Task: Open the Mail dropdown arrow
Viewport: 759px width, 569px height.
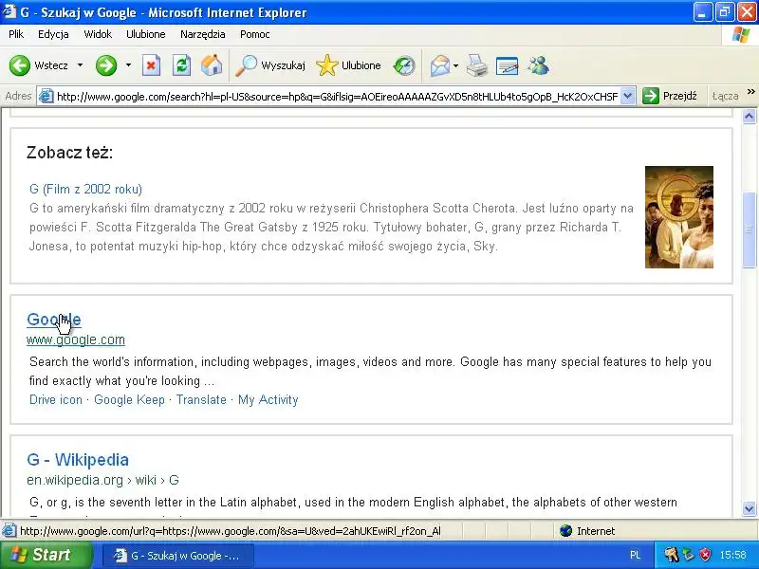Action: coord(455,65)
